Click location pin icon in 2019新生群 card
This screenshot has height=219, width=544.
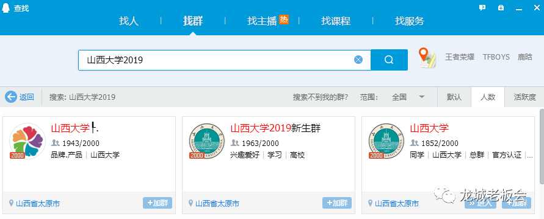click(191, 203)
